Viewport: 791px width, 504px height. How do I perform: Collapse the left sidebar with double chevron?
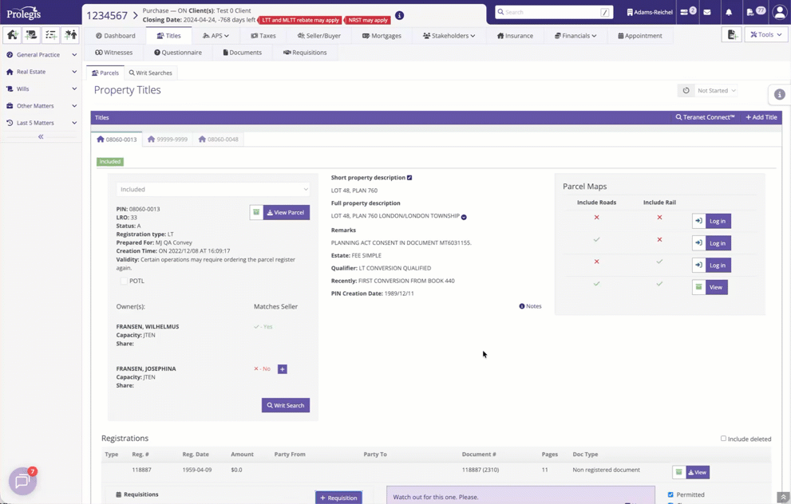[41, 136]
